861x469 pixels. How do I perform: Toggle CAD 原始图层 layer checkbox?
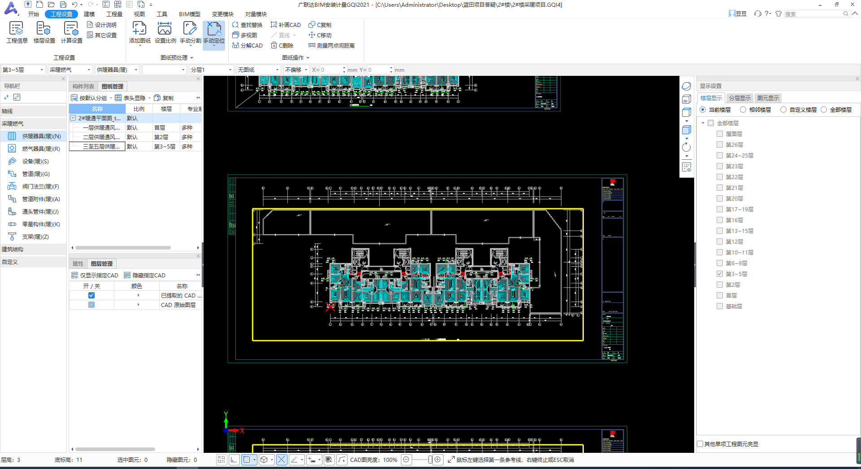(91, 305)
